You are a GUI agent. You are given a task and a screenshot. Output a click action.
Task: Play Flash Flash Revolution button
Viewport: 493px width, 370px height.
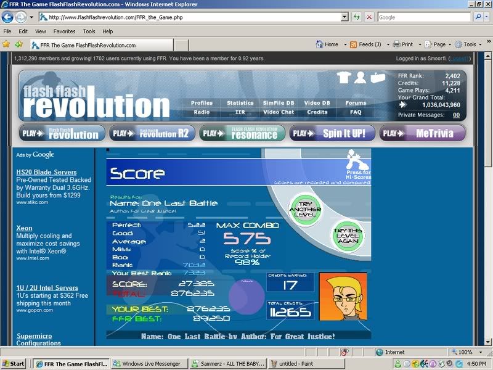click(62, 133)
